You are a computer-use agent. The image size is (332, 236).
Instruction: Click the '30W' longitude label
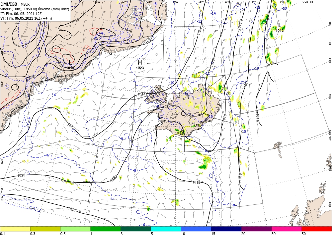124,2
